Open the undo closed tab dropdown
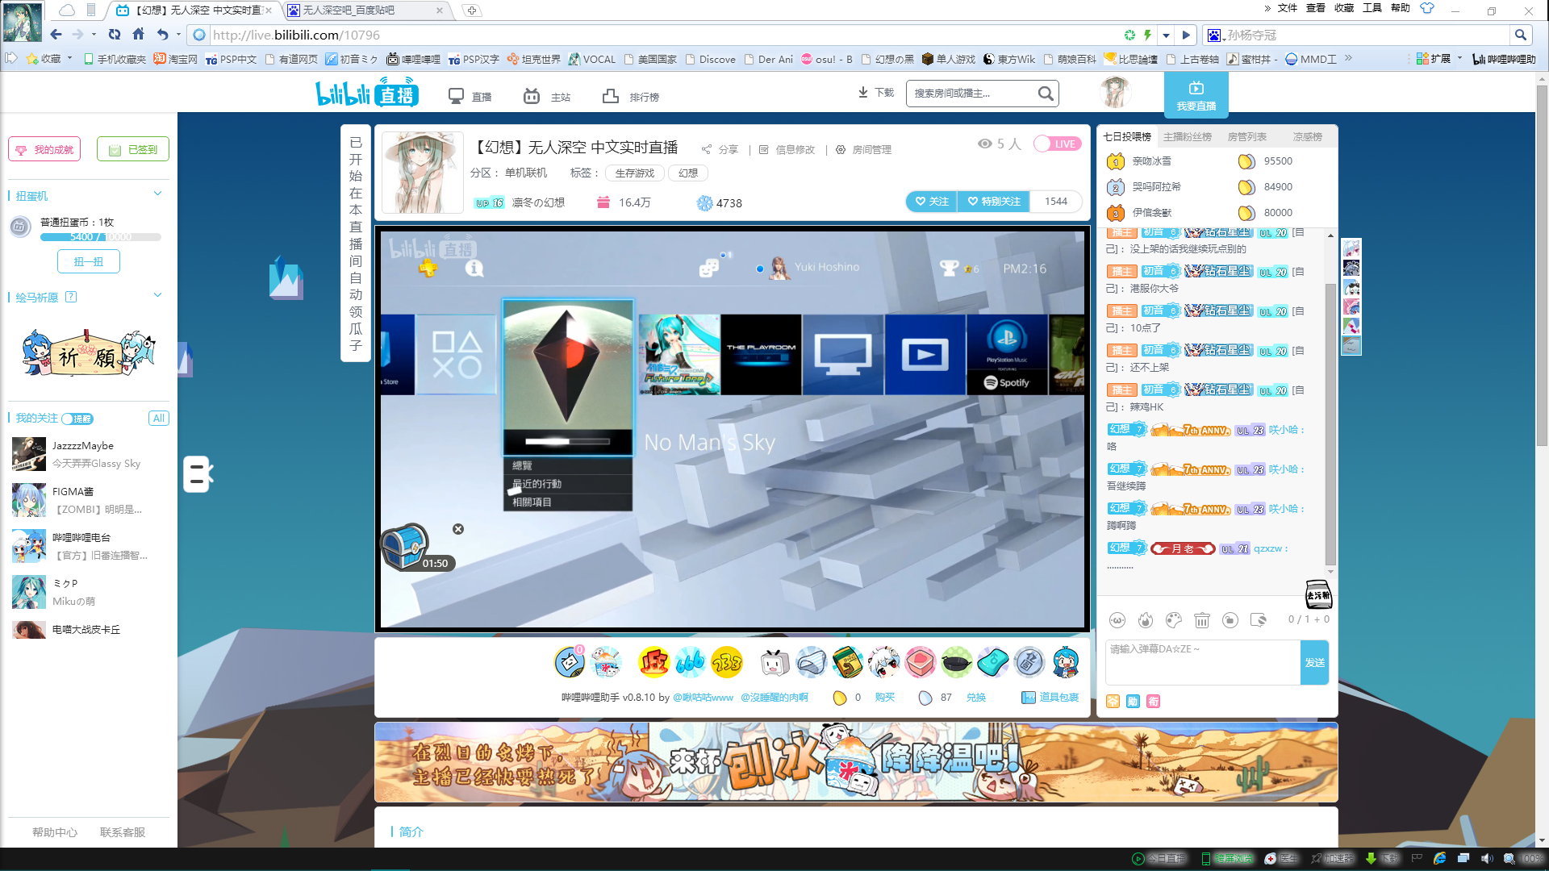Screen dimensions: 1549x871 (178, 35)
